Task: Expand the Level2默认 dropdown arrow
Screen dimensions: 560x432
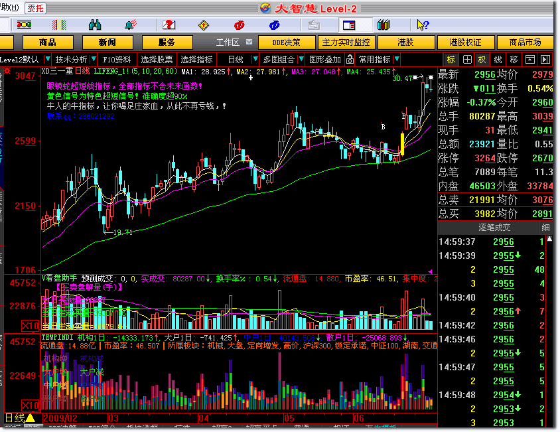Action: click(x=48, y=59)
